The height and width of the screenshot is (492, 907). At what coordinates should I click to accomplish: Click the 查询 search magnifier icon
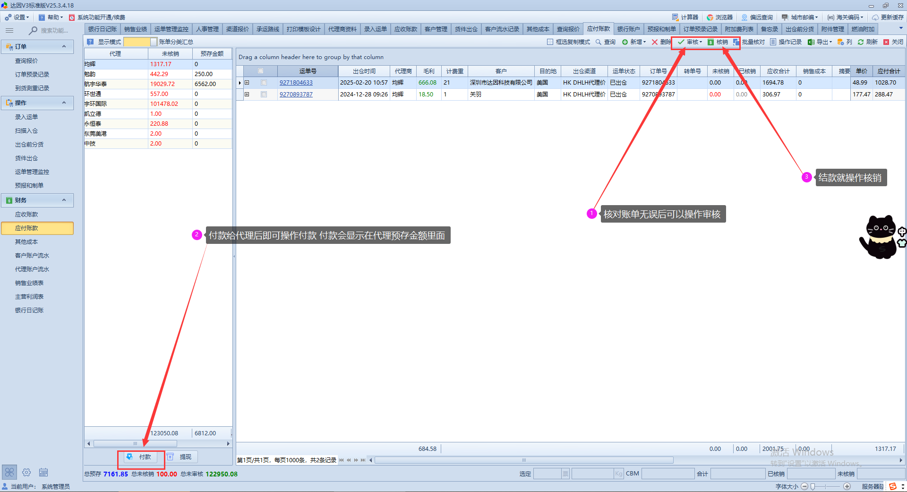coord(599,42)
